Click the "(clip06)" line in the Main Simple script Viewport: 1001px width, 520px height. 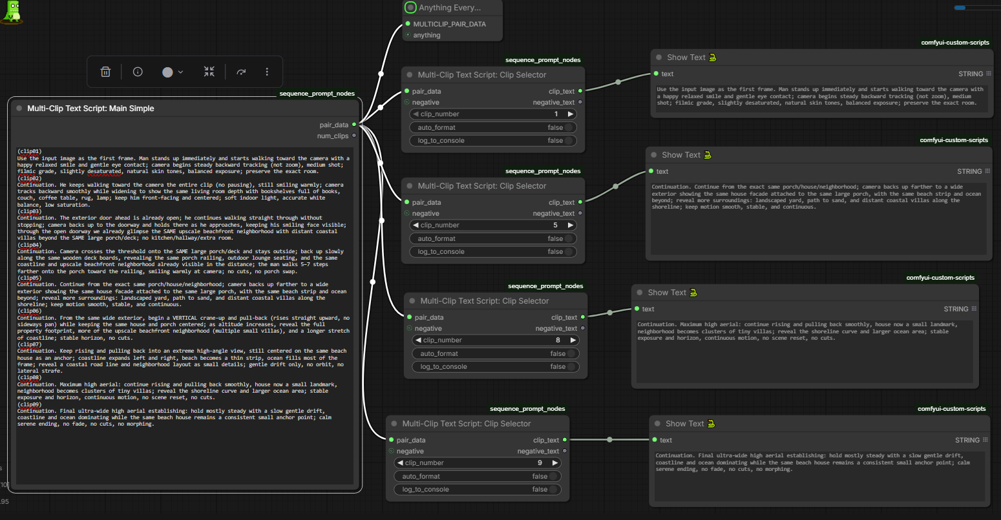[30, 311]
